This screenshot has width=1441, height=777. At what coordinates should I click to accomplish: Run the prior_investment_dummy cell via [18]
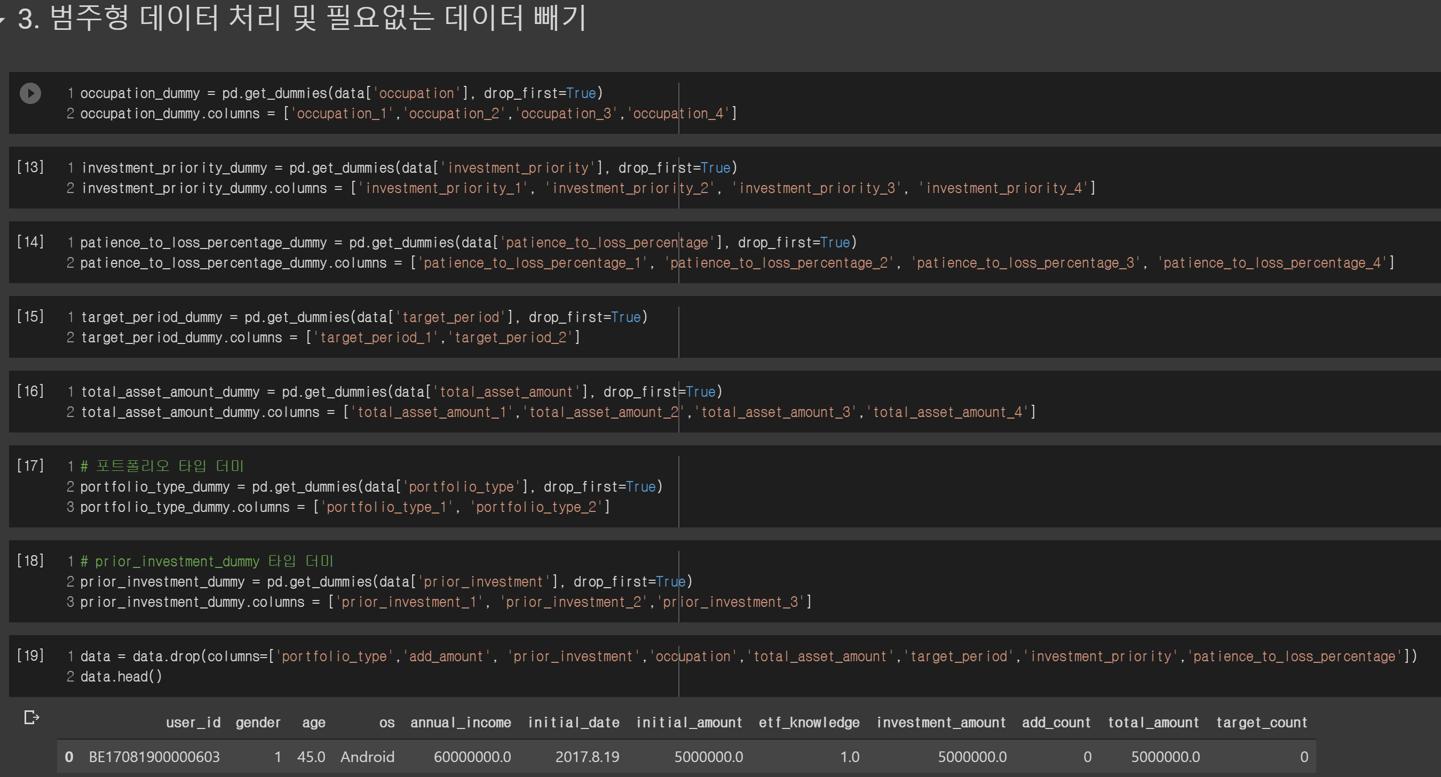tap(30, 560)
